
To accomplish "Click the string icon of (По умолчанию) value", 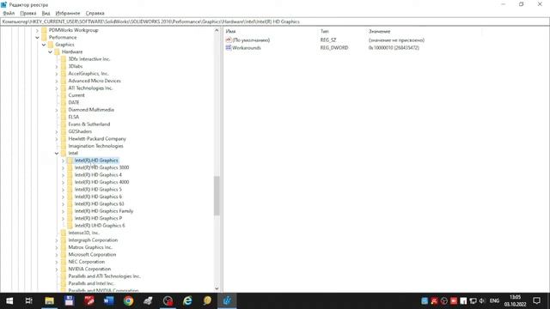I will pyautogui.click(x=229, y=40).
